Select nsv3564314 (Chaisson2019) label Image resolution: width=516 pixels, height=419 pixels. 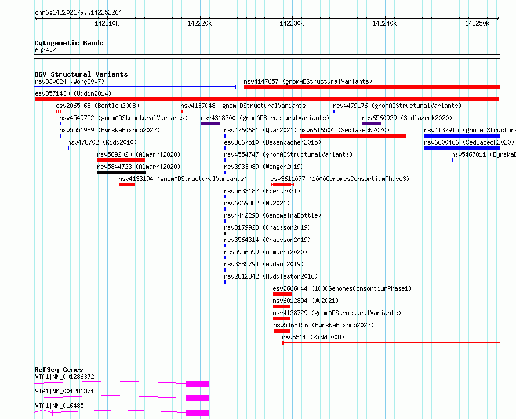point(267,240)
